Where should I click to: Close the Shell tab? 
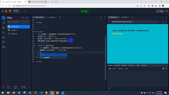(128, 17)
